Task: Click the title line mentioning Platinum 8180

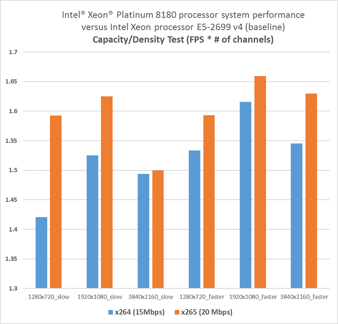Action: (183, 15)
